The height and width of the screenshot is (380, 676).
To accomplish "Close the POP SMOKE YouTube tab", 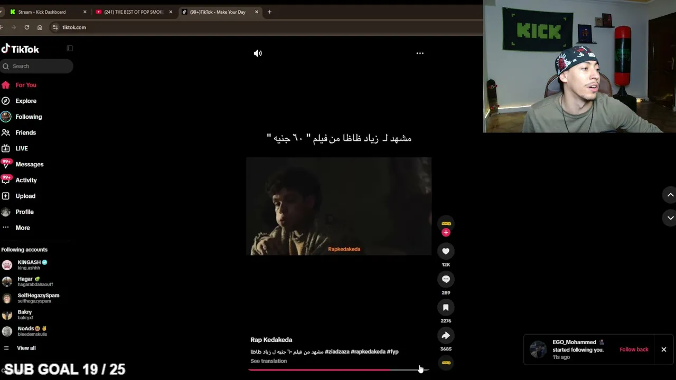I will coord(171,12).
